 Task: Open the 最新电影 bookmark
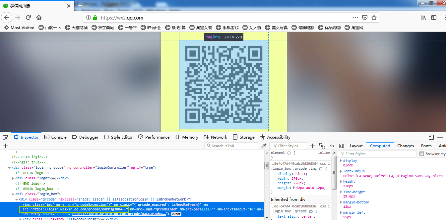coord(303,27)
